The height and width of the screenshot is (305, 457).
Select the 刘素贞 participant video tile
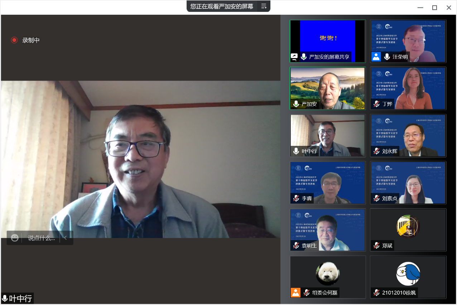pos(408,183)
